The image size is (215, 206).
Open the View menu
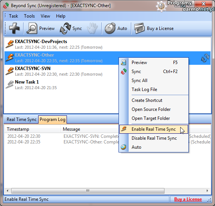(x=45, y=16)
